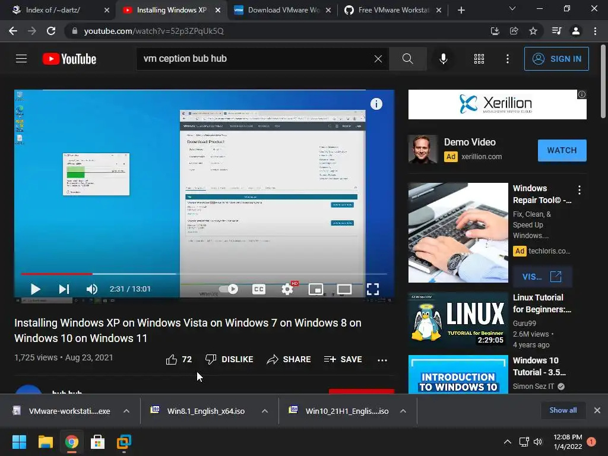Viewport: 608px width, 456px height.
Task: Open video quality settings gear
Action: 288,289
